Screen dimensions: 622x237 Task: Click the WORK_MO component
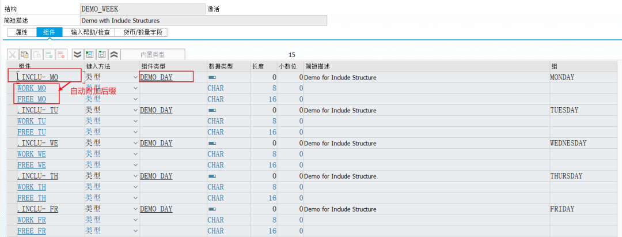pos(32,88)
